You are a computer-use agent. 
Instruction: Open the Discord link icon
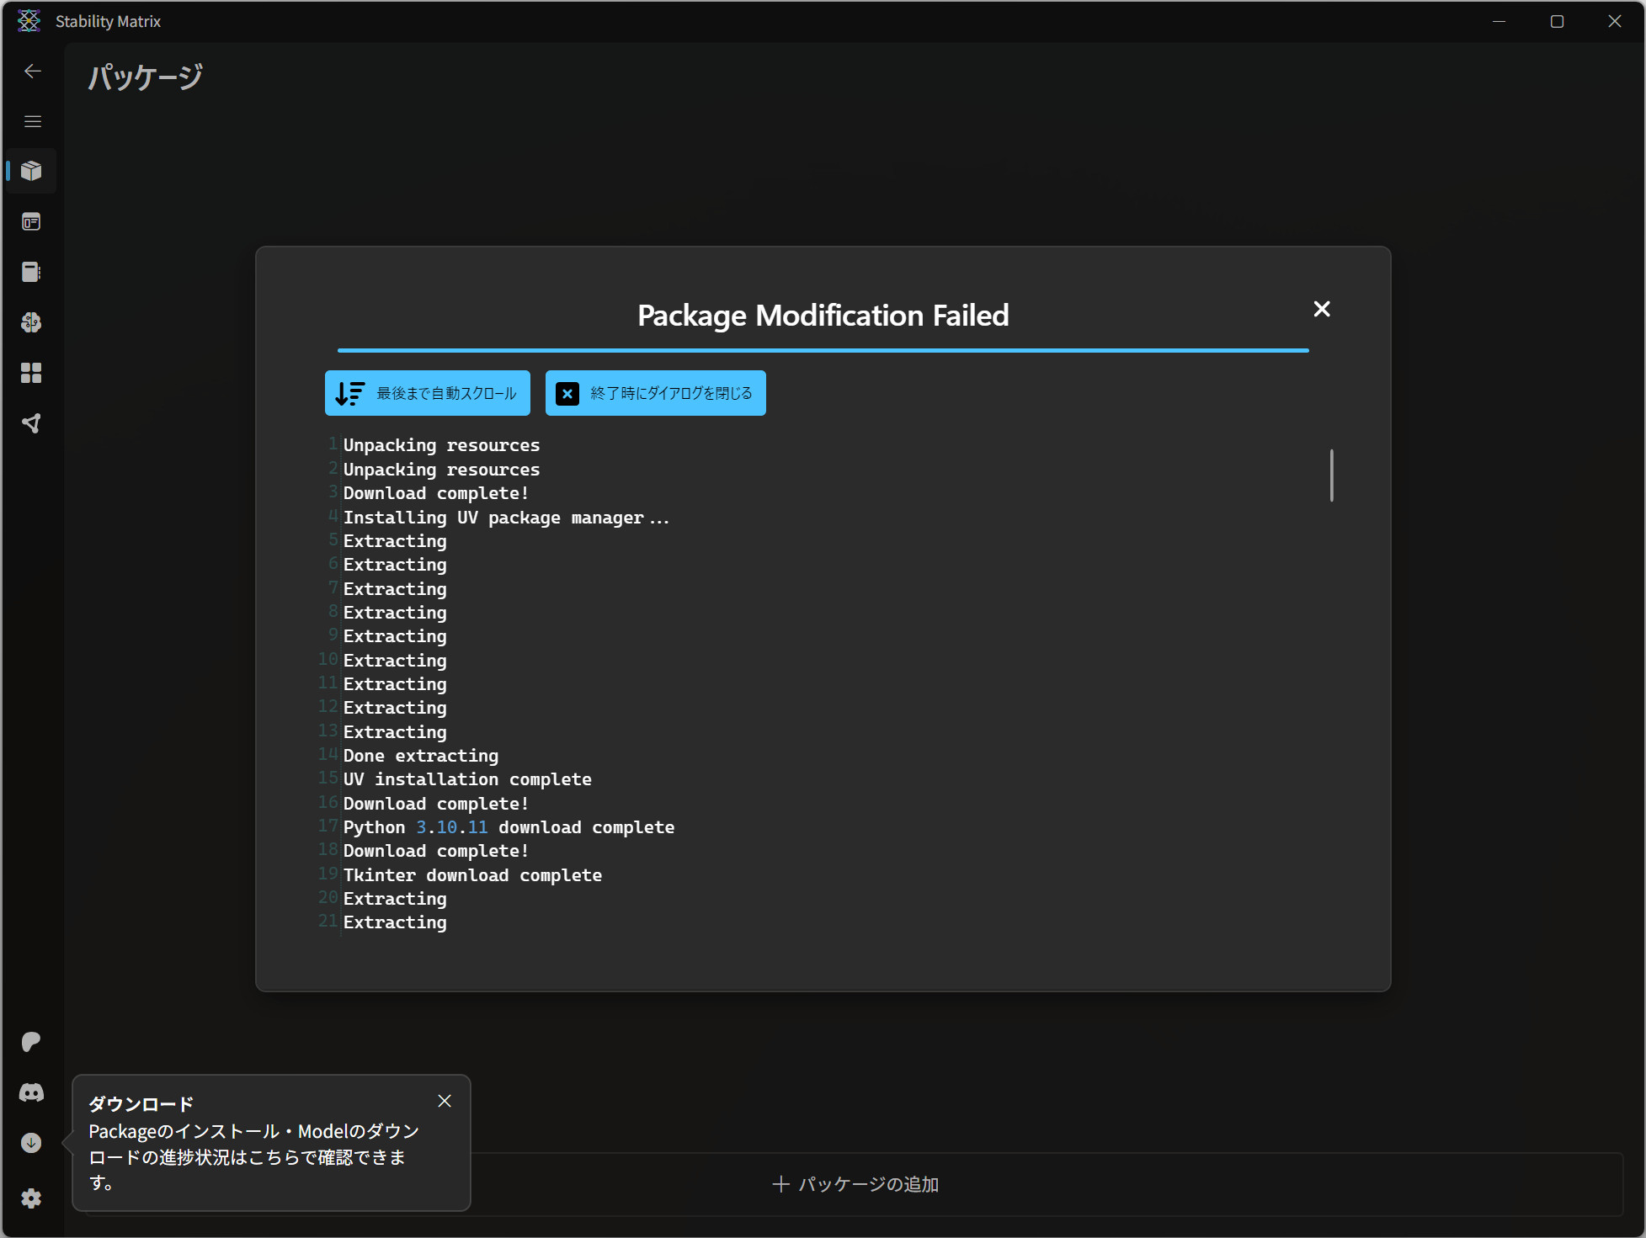click(32, 1092)
